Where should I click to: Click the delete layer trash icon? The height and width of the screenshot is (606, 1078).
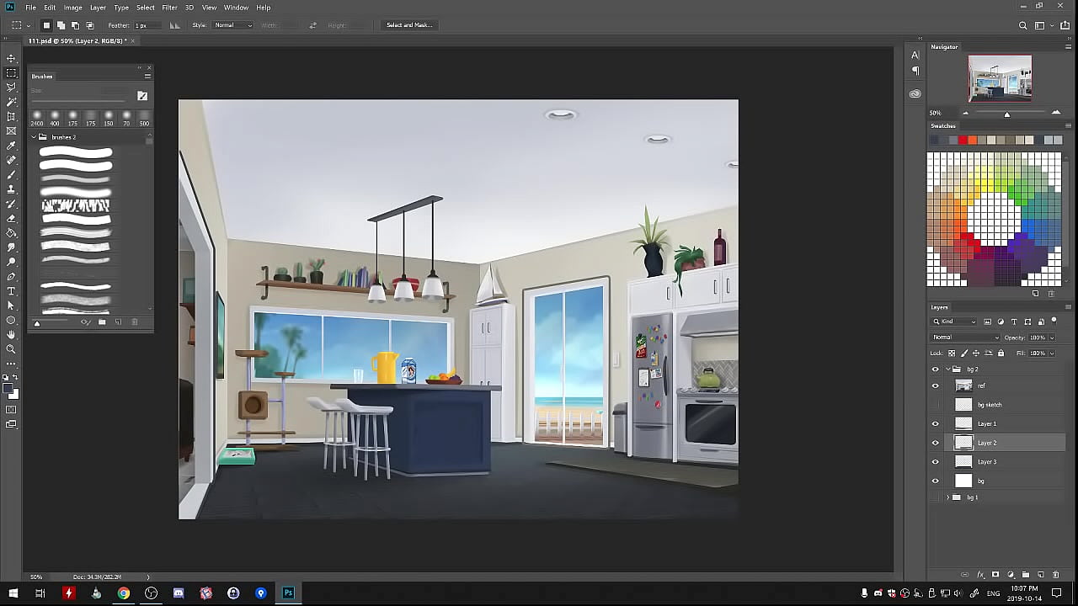1055,575
